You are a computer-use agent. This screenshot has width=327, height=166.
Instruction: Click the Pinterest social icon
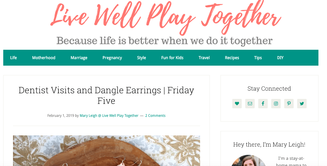point(289,104)
